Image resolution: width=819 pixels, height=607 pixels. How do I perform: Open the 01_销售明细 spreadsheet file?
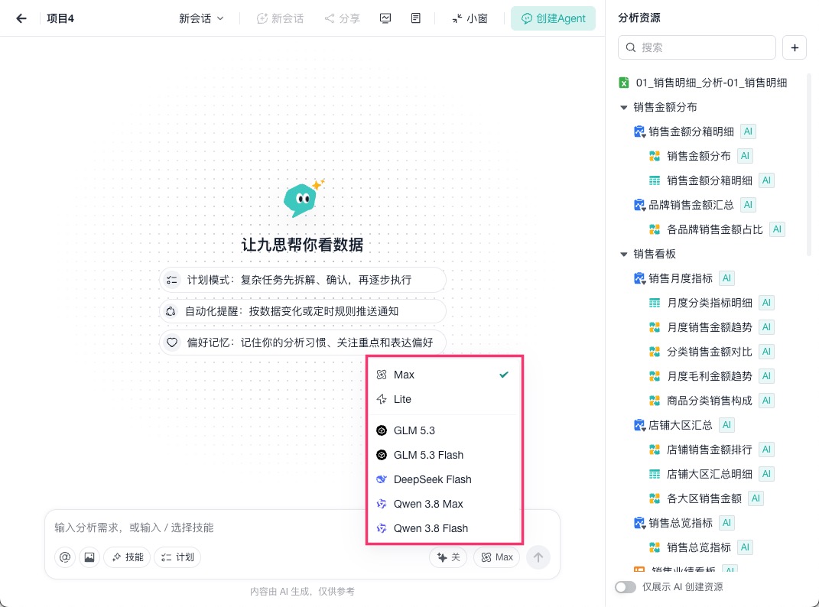[703, 83]
